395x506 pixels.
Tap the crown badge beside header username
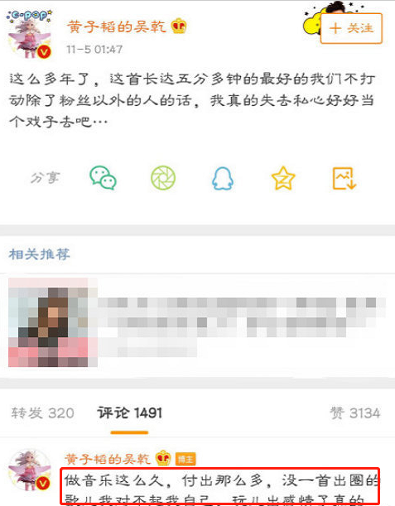pos(179,26)
